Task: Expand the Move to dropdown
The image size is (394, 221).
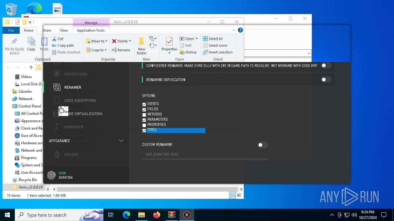Action: 106,41
